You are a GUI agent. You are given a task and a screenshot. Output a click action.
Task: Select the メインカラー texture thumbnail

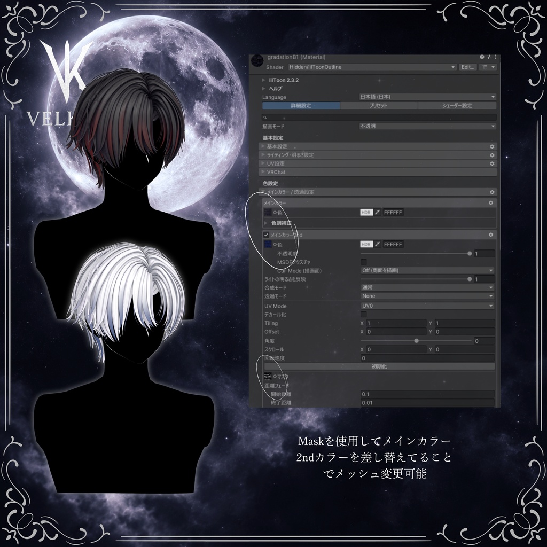click(268, 212)
